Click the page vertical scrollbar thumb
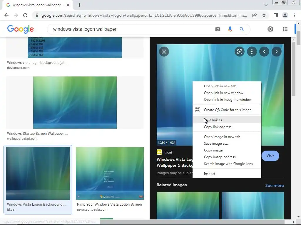Image resolution: width=301 pixels, height=225 pixels. (298, 38)
